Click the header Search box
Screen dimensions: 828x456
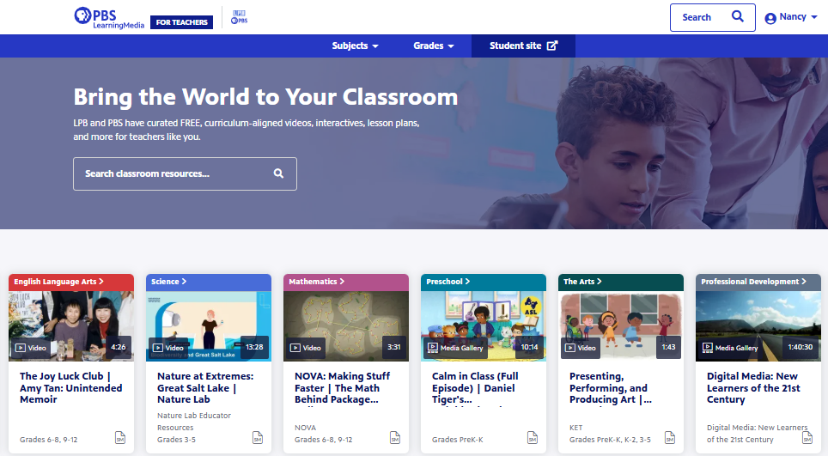click(712, 17)
